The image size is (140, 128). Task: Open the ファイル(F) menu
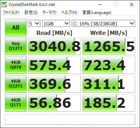point(11,13)
